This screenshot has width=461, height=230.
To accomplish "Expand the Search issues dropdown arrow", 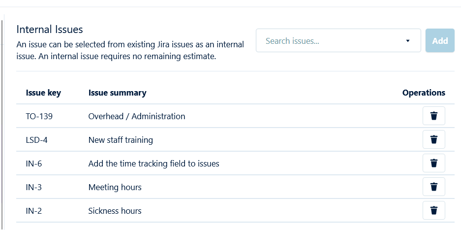I will (407, 41).
